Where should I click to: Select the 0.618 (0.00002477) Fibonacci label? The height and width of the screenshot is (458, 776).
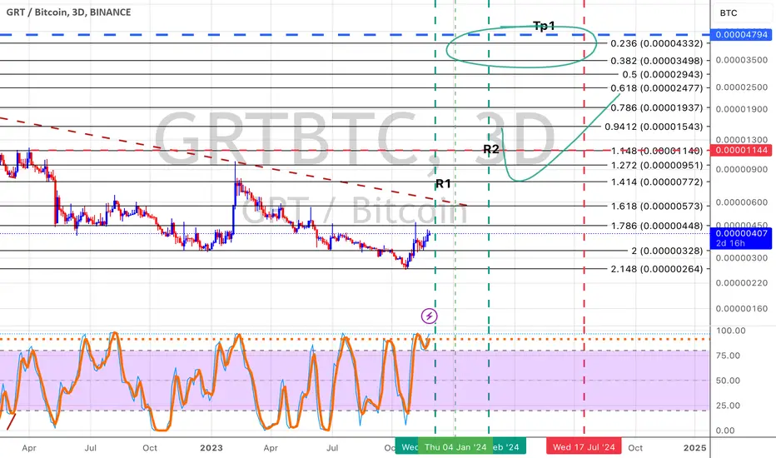(x=657, y=88)
